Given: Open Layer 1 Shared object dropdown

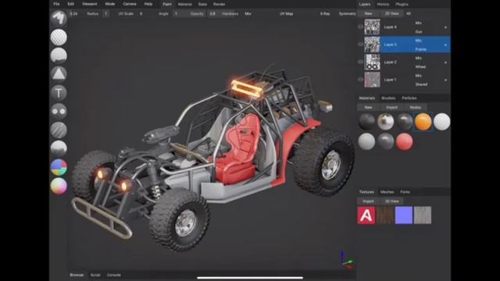Looking at the screenshot, I should (x=421, y=84).
